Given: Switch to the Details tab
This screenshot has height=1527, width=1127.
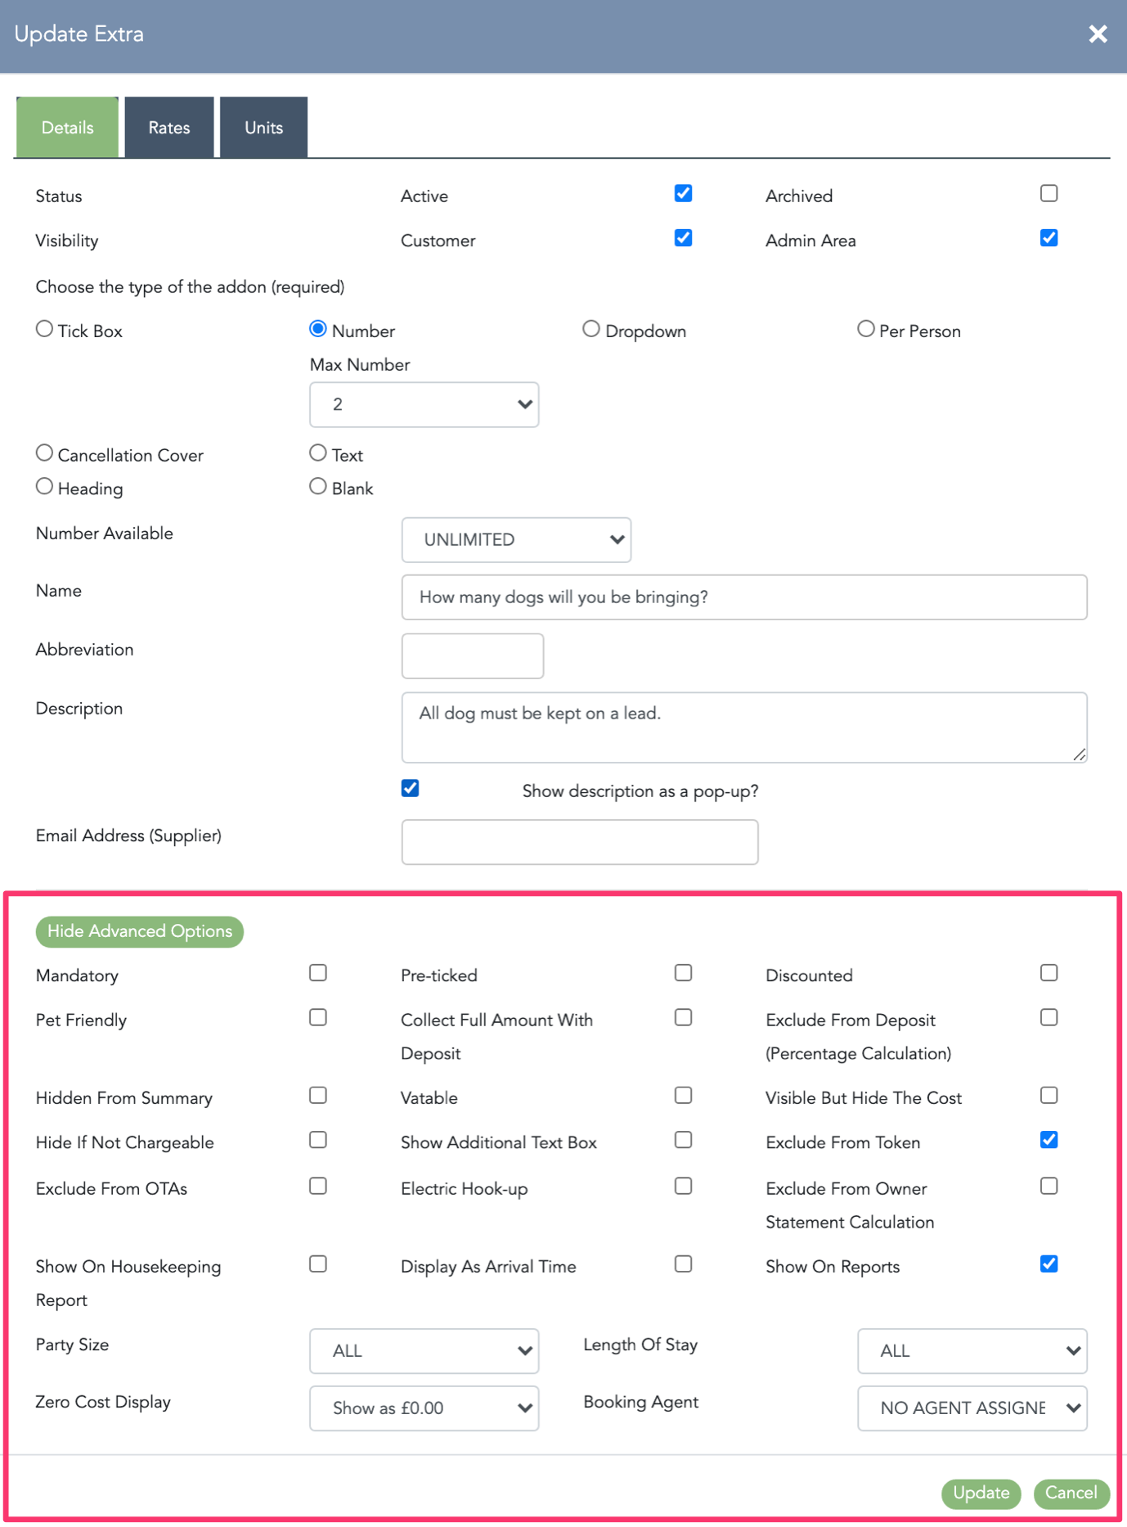Looking at the screenshot, I should (67, 127).
